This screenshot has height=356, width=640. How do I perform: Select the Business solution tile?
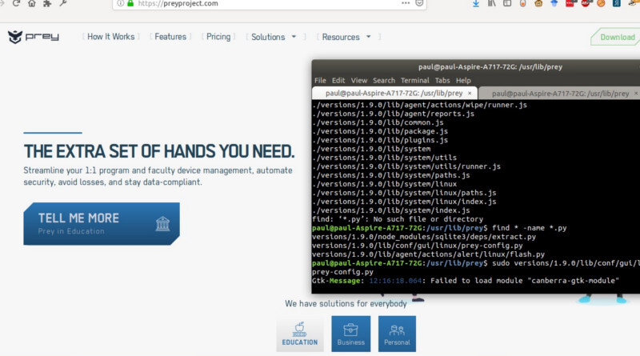350,334
